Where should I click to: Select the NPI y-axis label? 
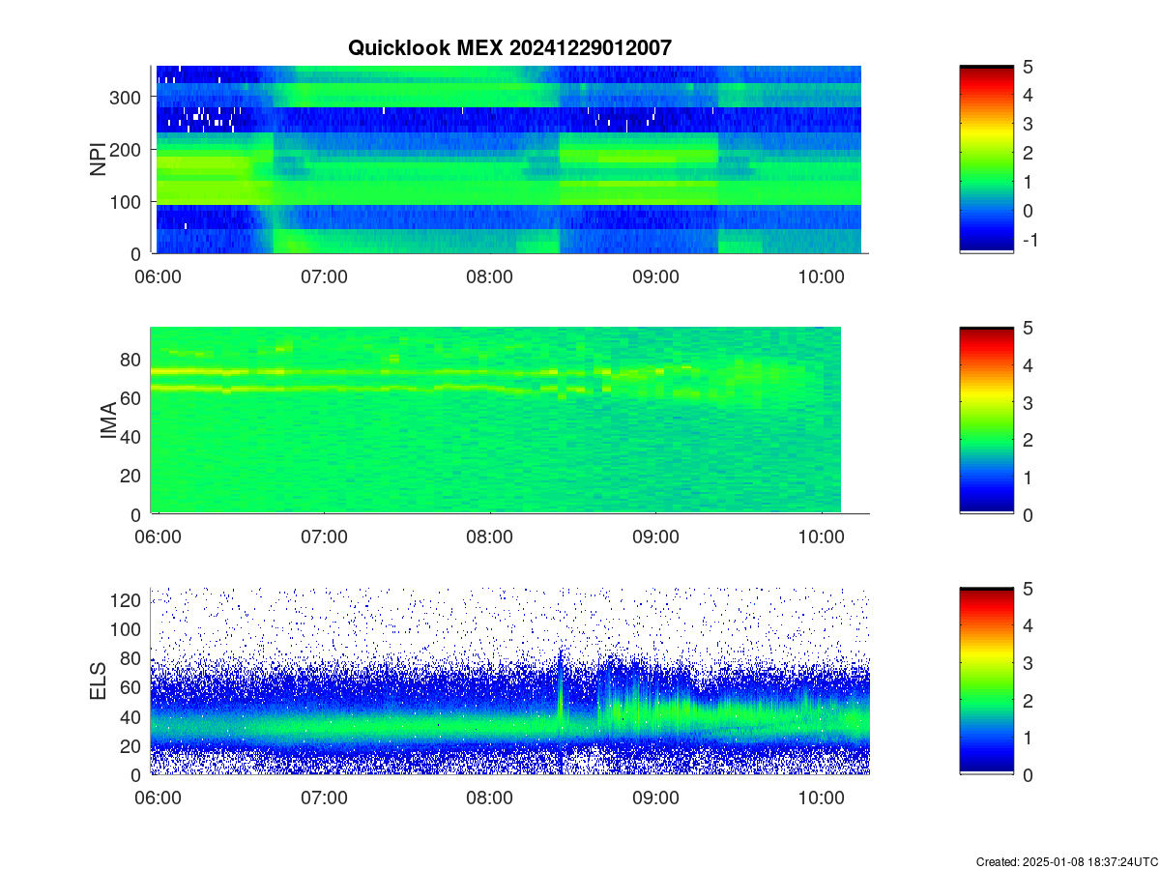98,159
